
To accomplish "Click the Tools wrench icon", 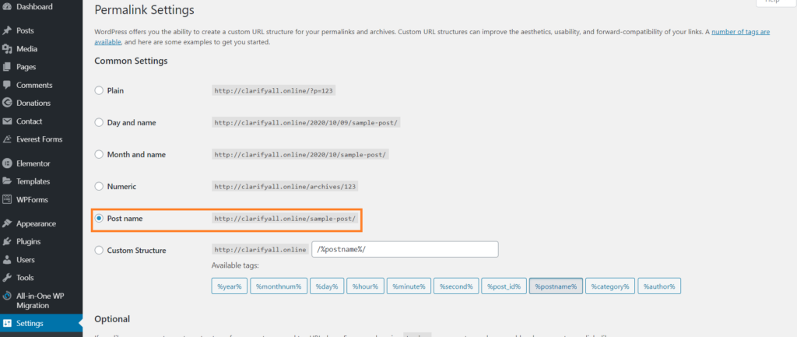I will click(x=7, y=278).
